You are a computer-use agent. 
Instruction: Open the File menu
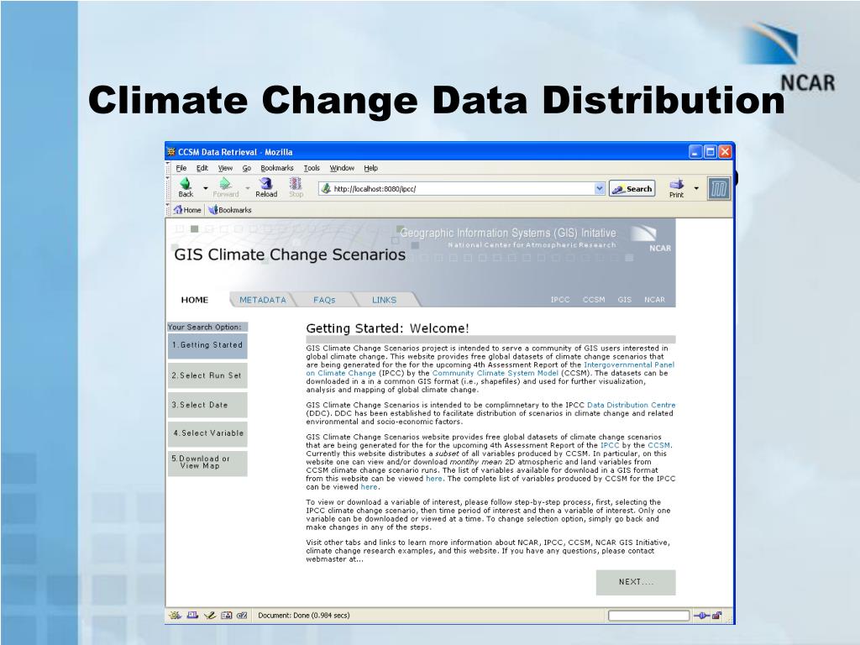click(181, 168)
